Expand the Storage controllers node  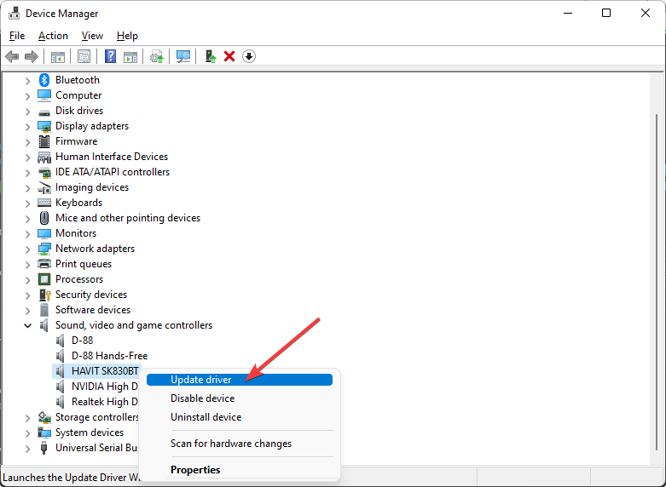(x=27, y=418)
